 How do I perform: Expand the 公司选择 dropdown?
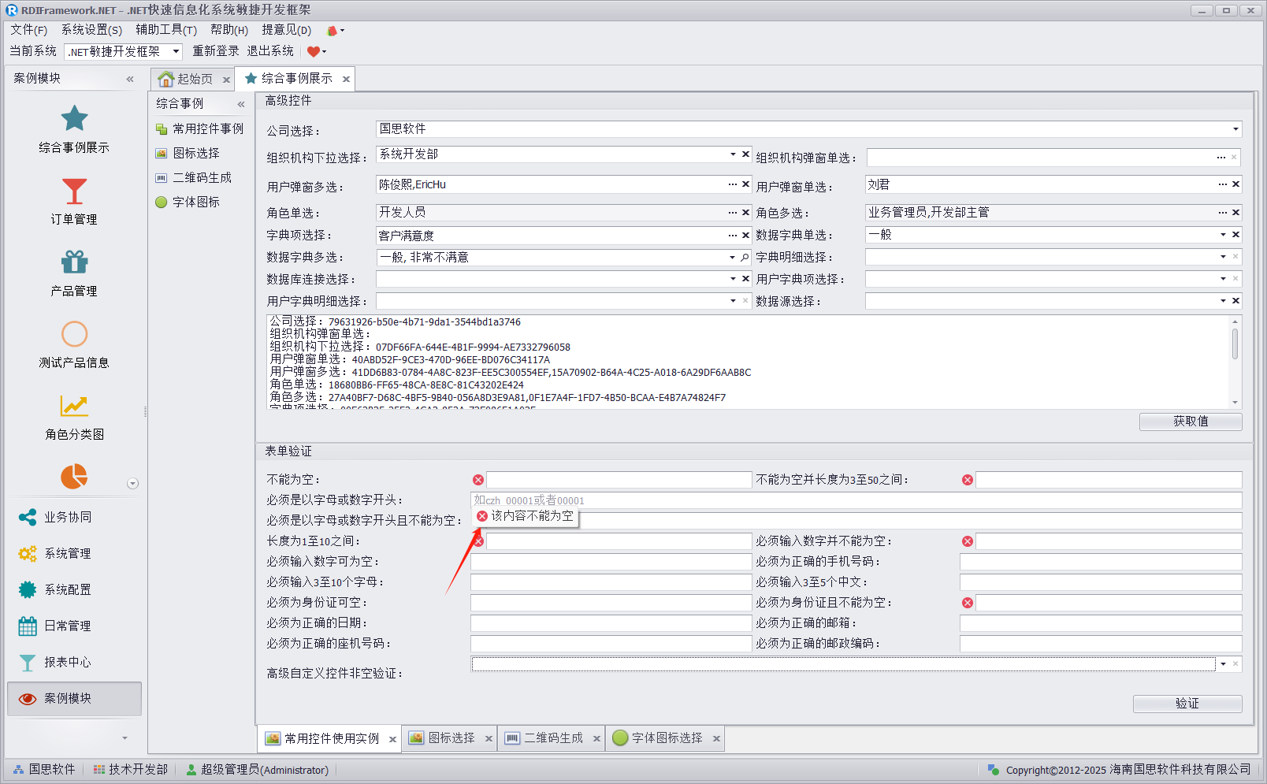point(1235,129)
